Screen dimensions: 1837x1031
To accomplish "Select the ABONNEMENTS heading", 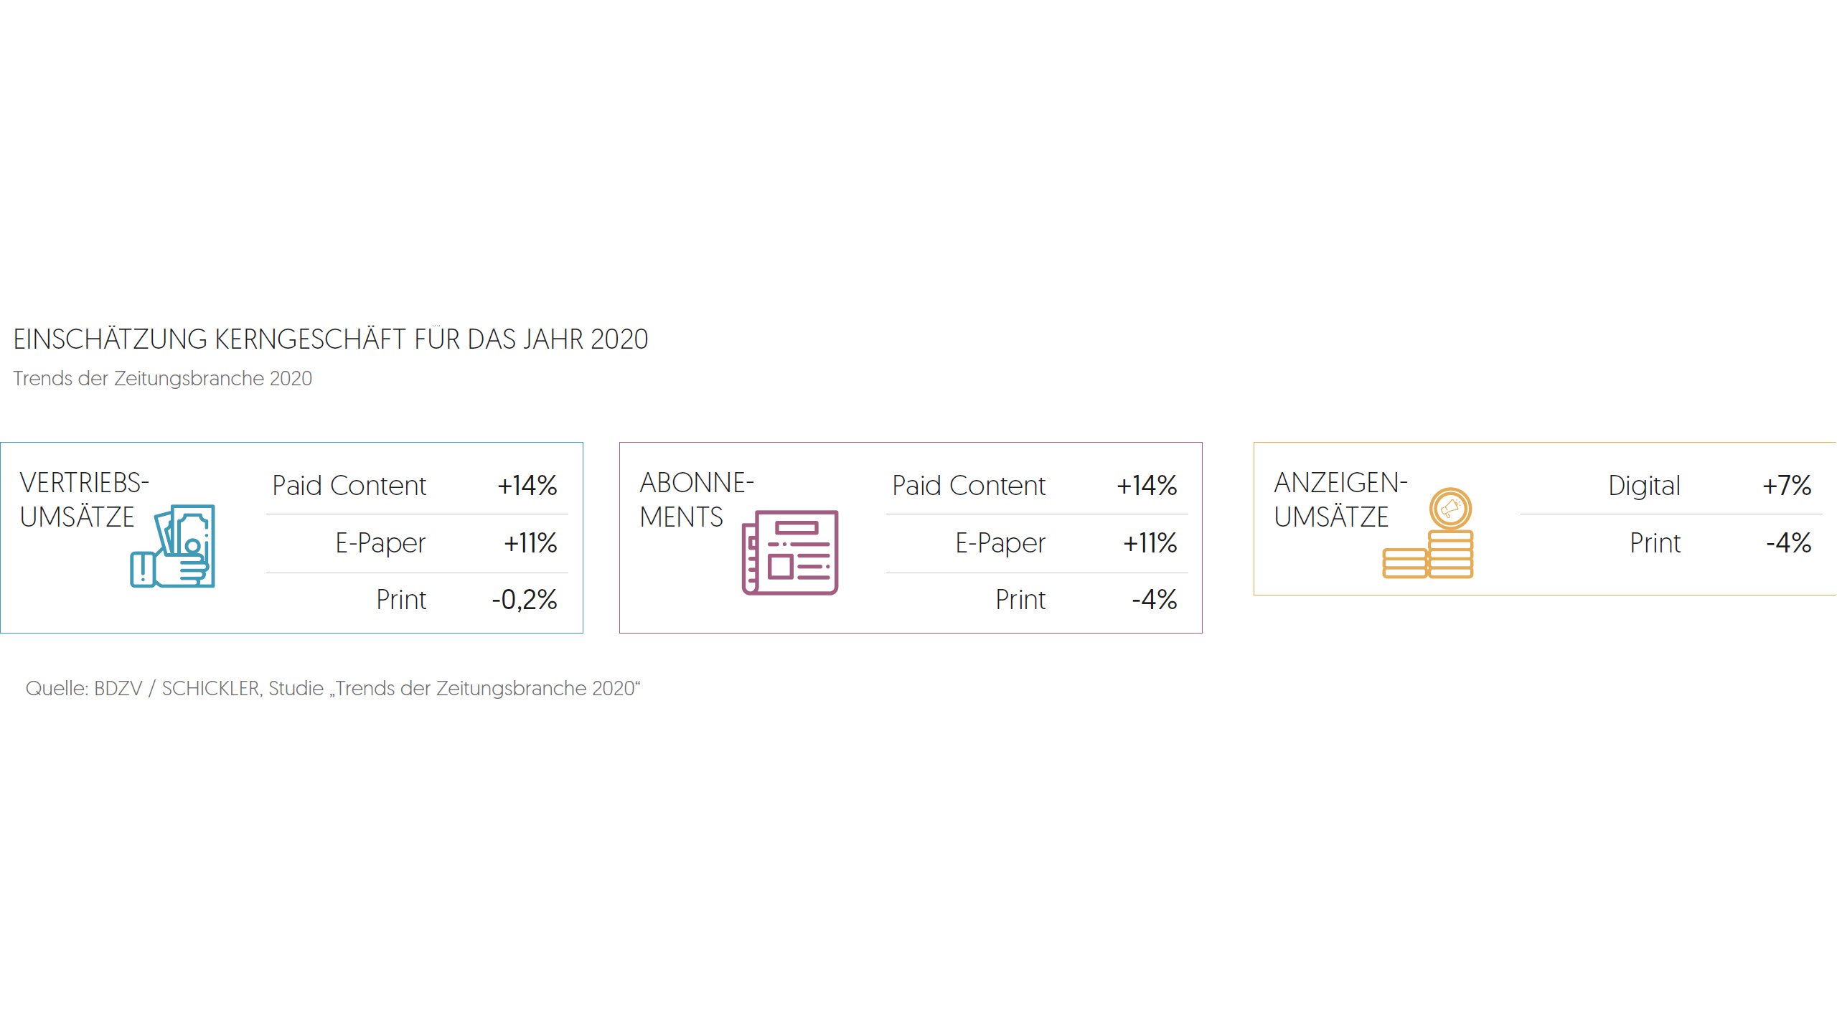I will click(696, 499).
